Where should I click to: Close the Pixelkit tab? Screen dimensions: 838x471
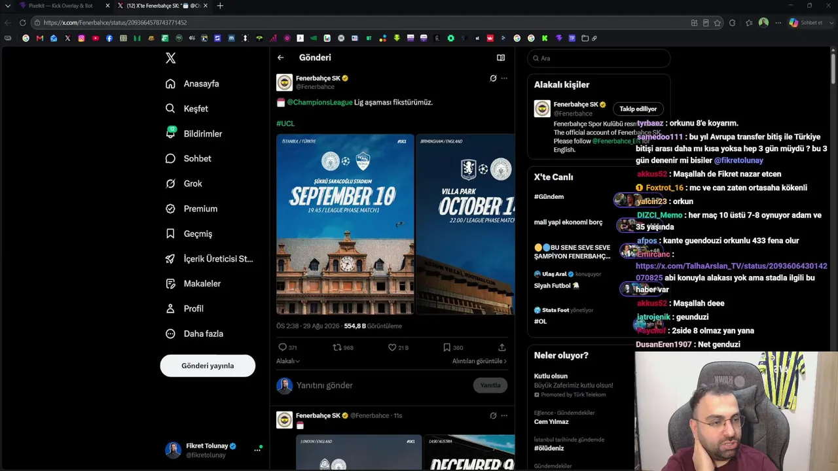pos(107,6)
